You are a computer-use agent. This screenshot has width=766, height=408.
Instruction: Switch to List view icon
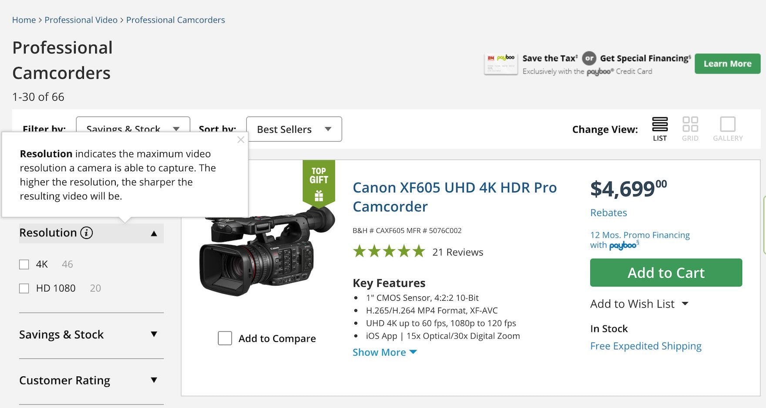click(659, 125)
